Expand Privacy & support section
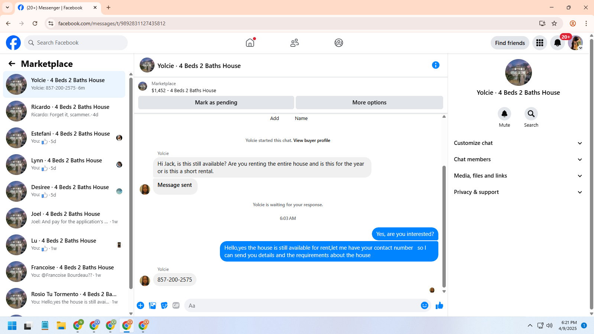The image size is (594, 334). pos(518,192)
